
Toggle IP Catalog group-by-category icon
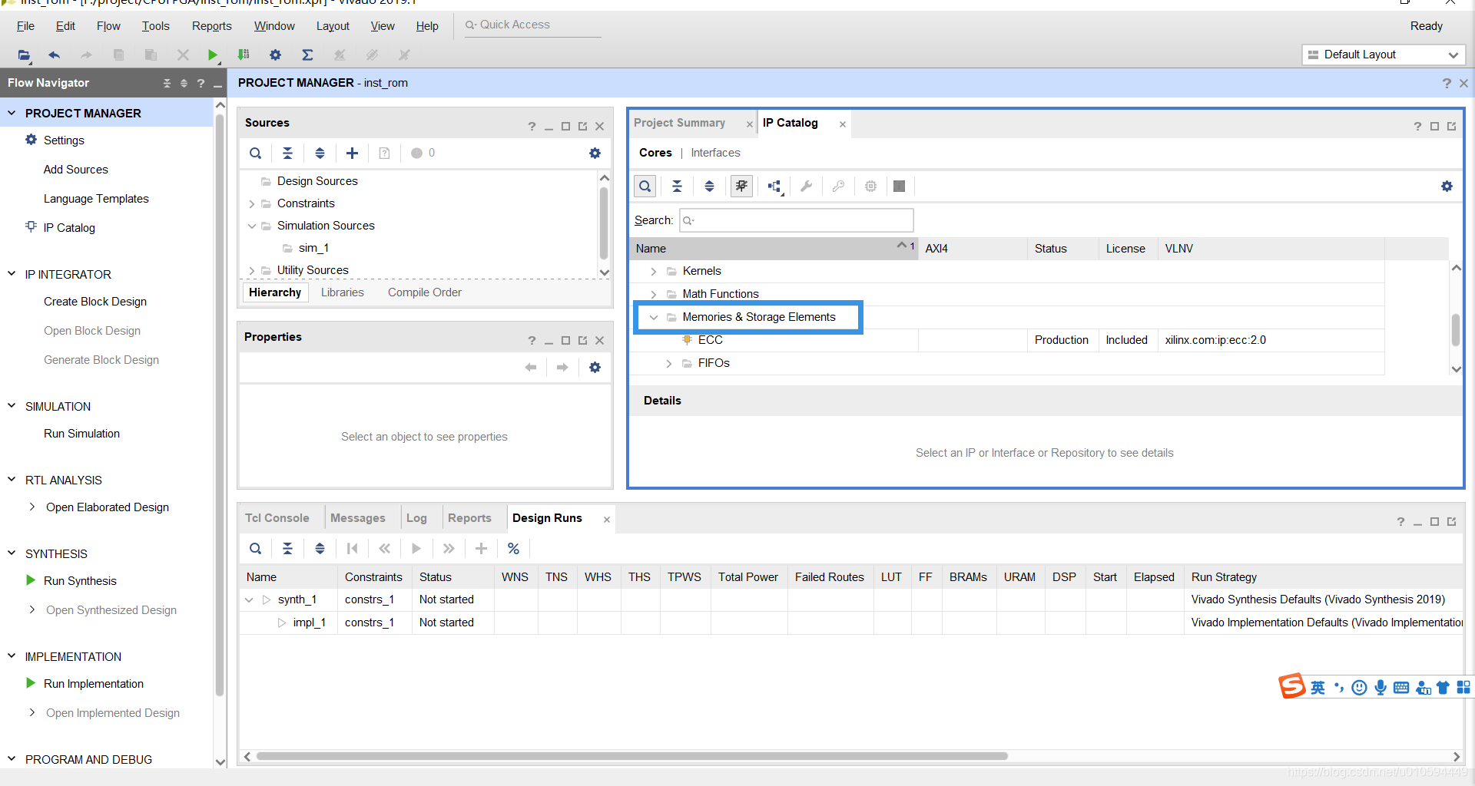click(741, 186)
